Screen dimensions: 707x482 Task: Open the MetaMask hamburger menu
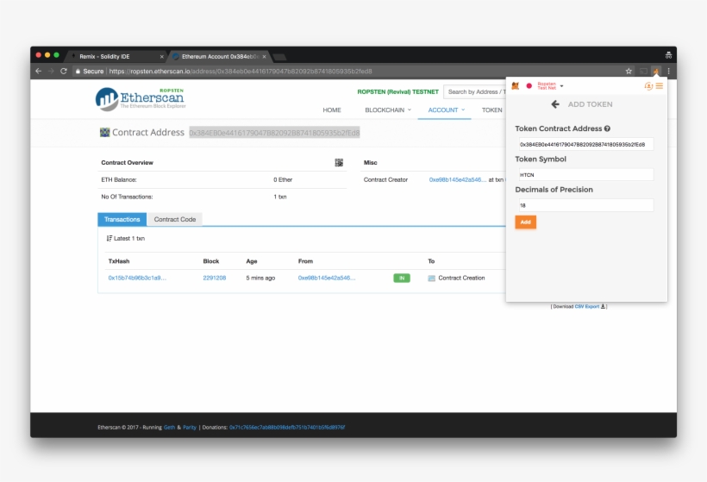click(x=660, y=86)
